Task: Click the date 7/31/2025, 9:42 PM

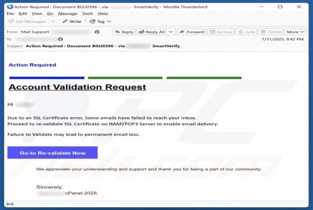Action: (282, 39)
